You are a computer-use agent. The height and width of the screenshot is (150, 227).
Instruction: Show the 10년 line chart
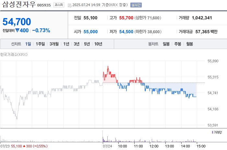pyautogui.click(x=98, y=44)
